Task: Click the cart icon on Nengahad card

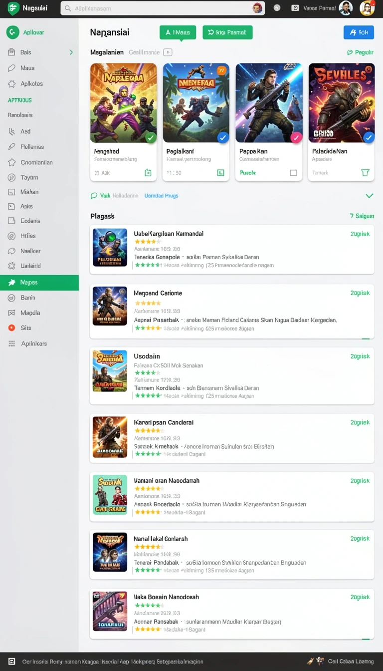Action: pyautogui.click(x=148, y=173)
